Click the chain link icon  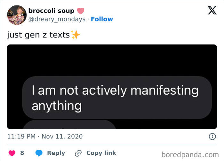pyautogui.click(x=78, y=153)
